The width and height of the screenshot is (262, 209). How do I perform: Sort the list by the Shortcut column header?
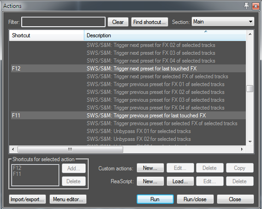coord(47,35)
